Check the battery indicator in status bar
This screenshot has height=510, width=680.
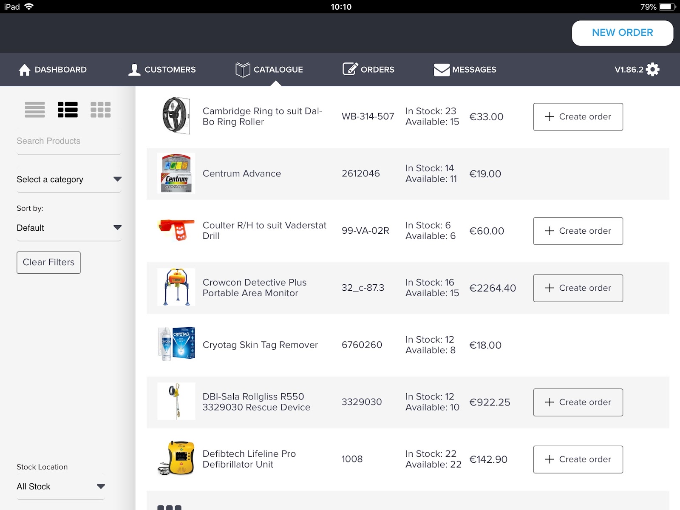(667, 7)
